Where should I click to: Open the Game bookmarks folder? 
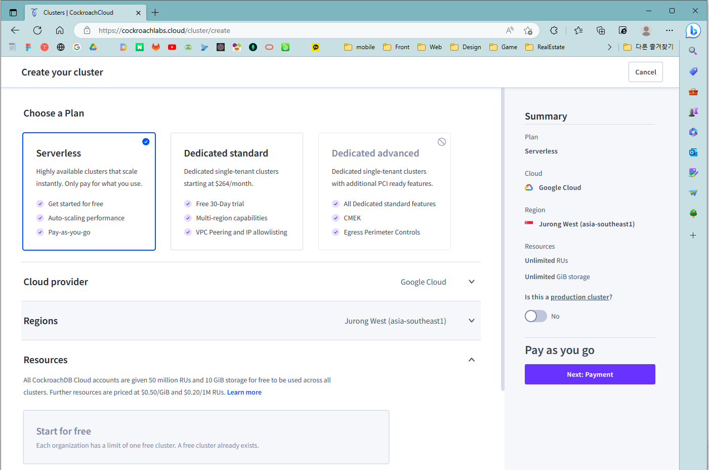point(503,47)
